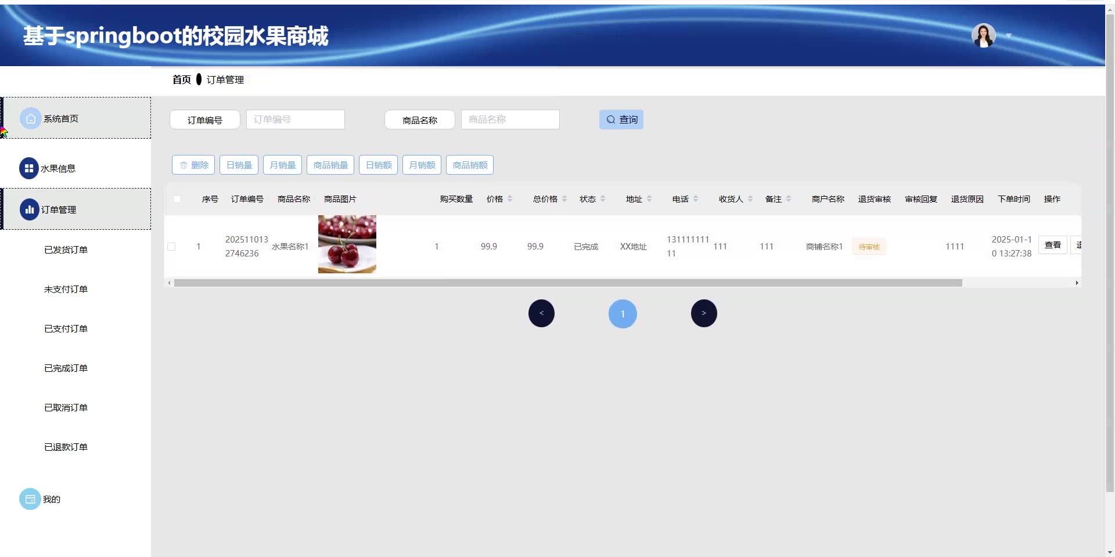Click the table's horizontal scrollbar

[568, 283]
